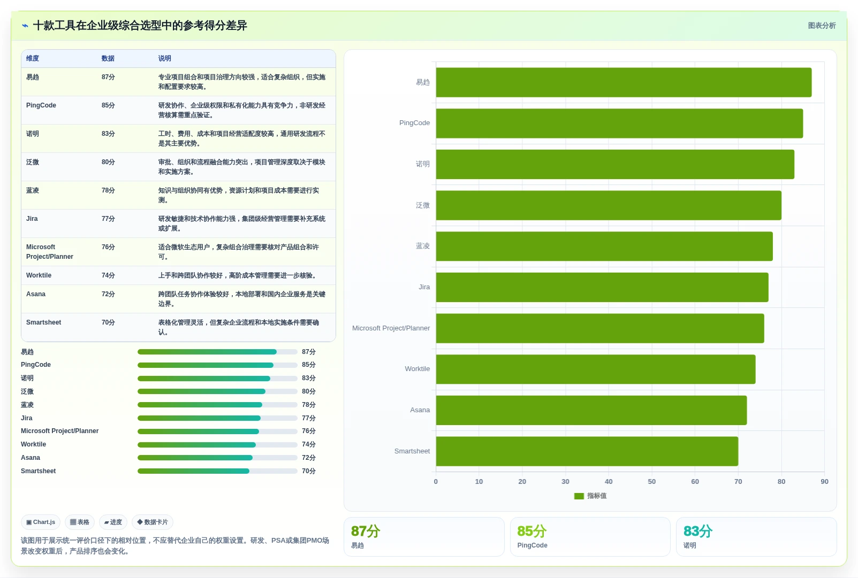Click the 77分 value in progress list
Viewport: 858px width, 578px height.
tap(309, 418)
